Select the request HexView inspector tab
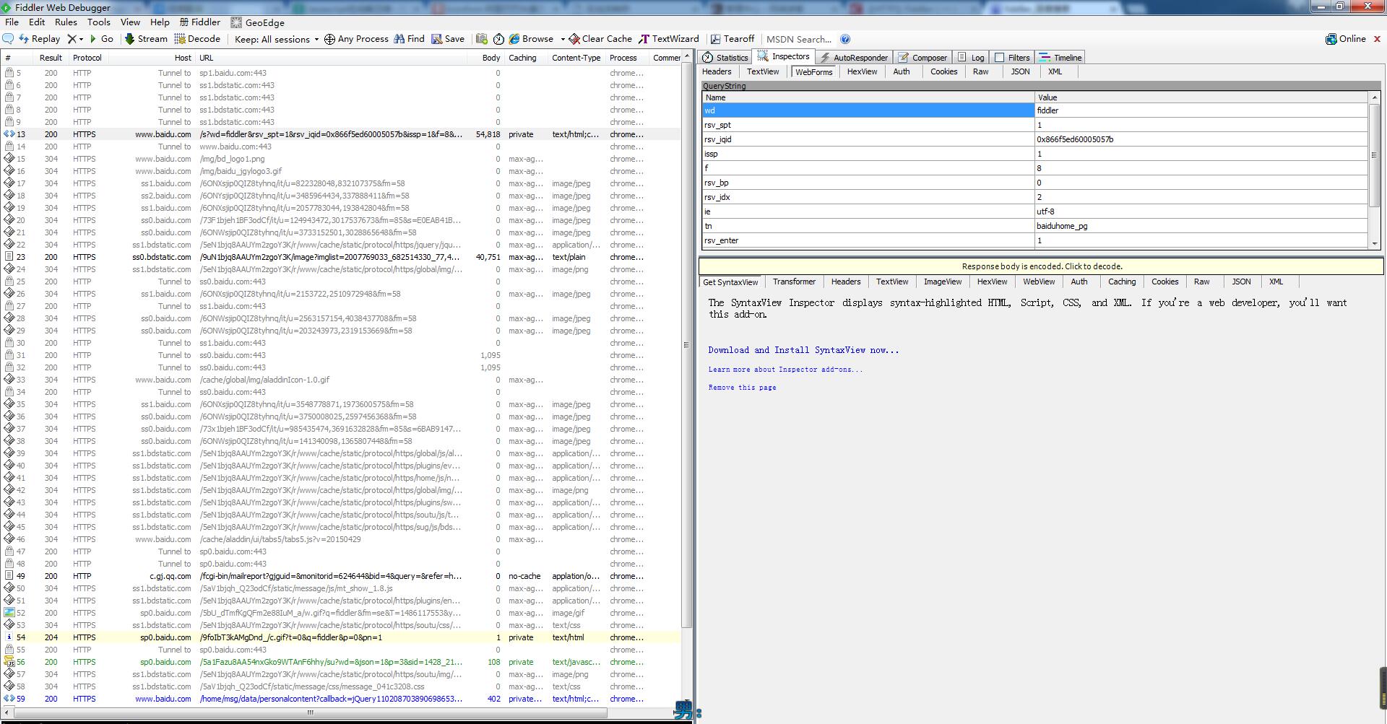The image size is (1387, 724). point(862,71)
